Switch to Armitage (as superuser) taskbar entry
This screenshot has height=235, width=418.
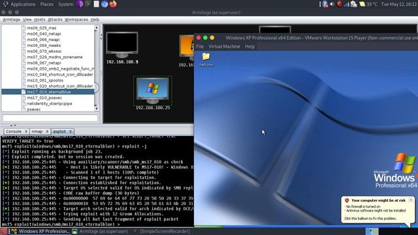pyautogui.click(x=100, y=231)
